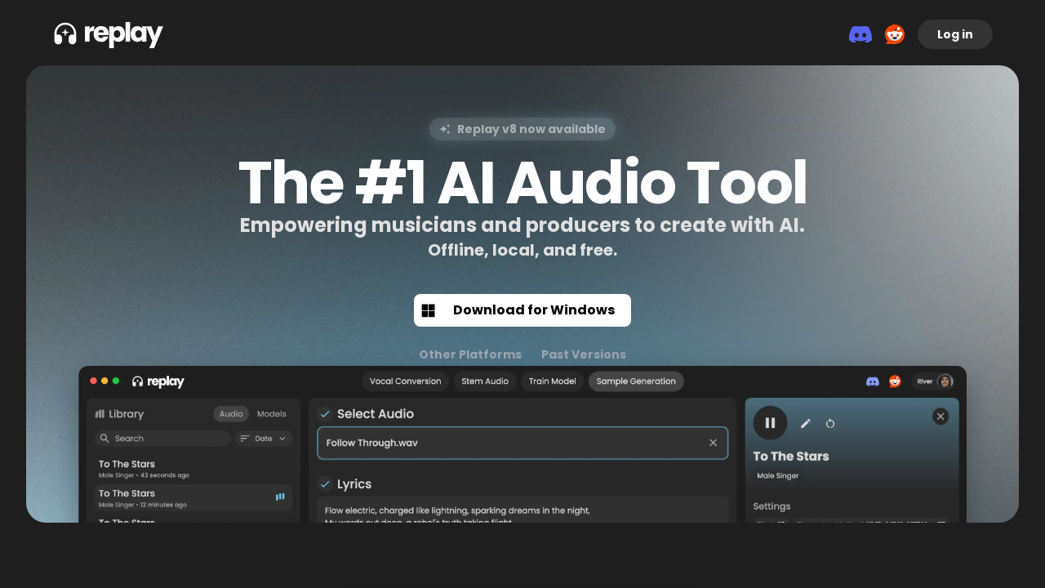Click the Log in button
Image resolution: width=1045 pixels, height=588 pixels.
tap(955, 34)
